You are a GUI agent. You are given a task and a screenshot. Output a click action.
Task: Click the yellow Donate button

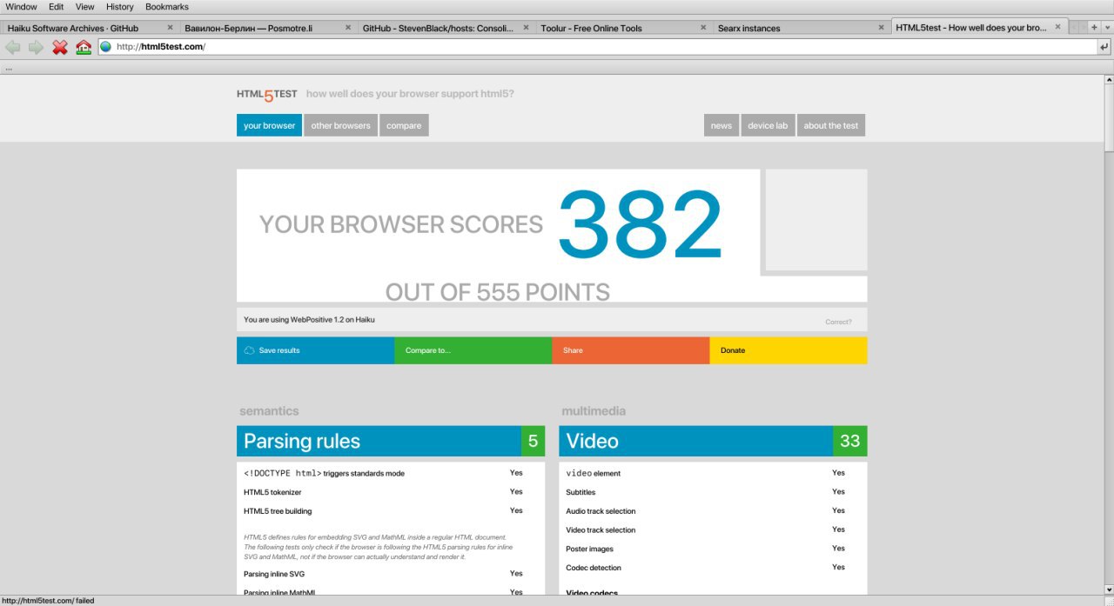coord(789,350)
